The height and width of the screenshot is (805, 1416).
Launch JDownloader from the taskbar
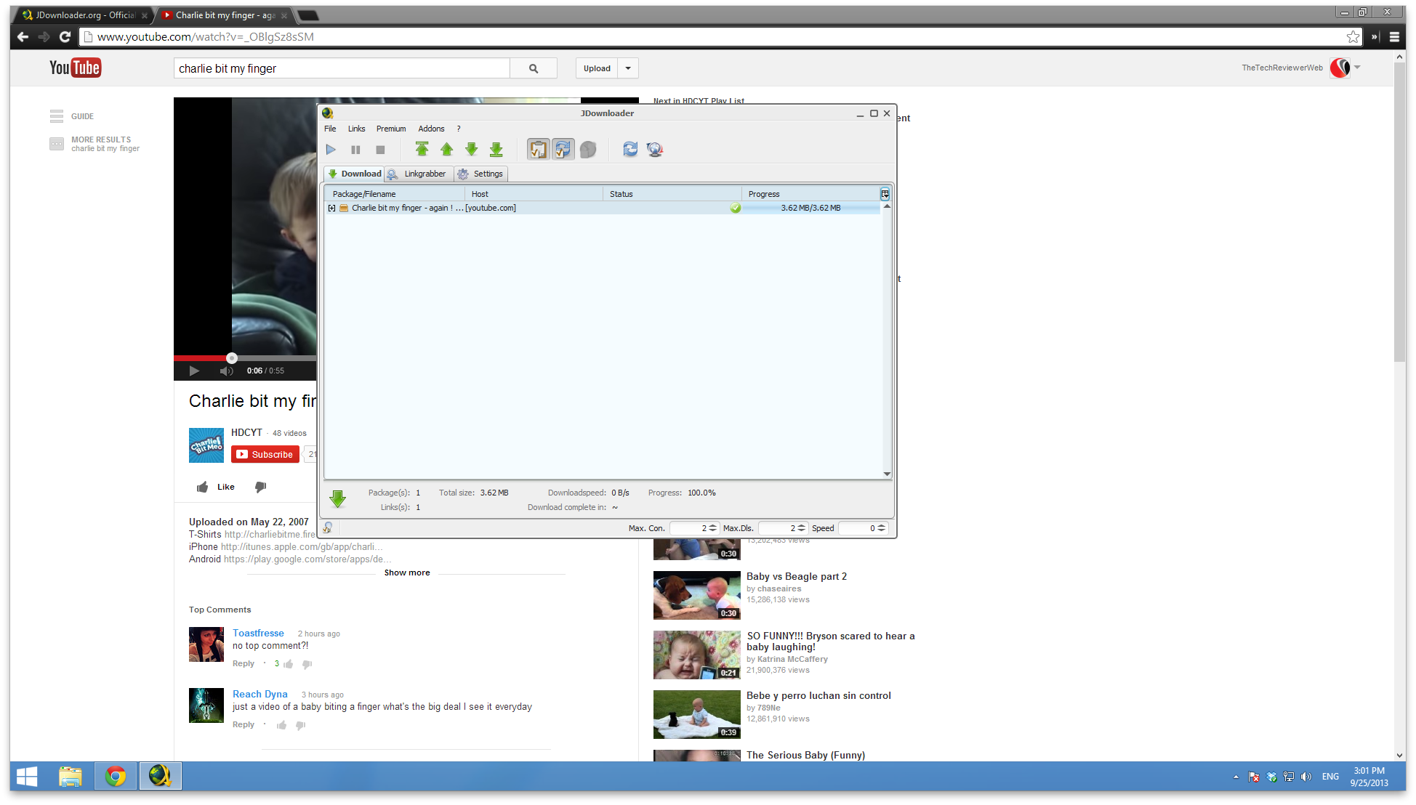[160, 776]
